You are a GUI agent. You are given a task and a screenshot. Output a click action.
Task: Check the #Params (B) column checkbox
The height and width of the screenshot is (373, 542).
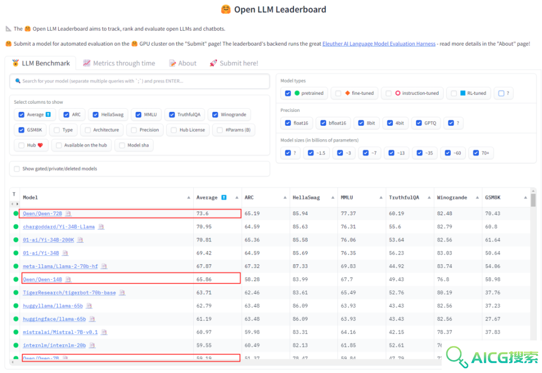pos(220,130)
